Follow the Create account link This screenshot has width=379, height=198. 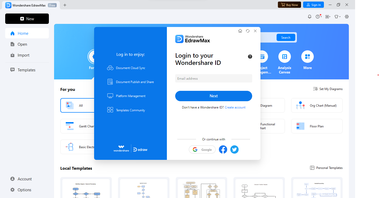point(235,107)
